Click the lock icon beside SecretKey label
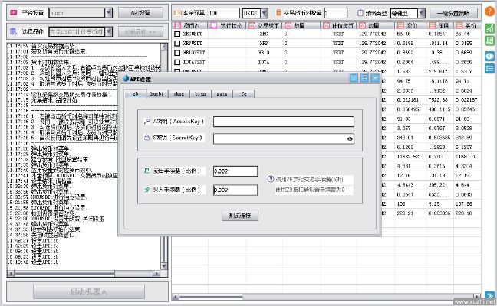 146,138
